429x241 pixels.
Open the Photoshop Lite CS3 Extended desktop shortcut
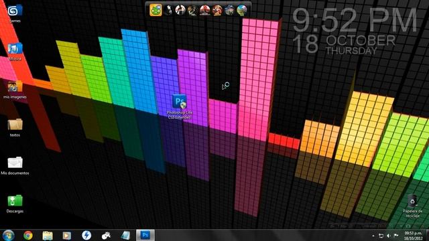[x=180, y=106]
